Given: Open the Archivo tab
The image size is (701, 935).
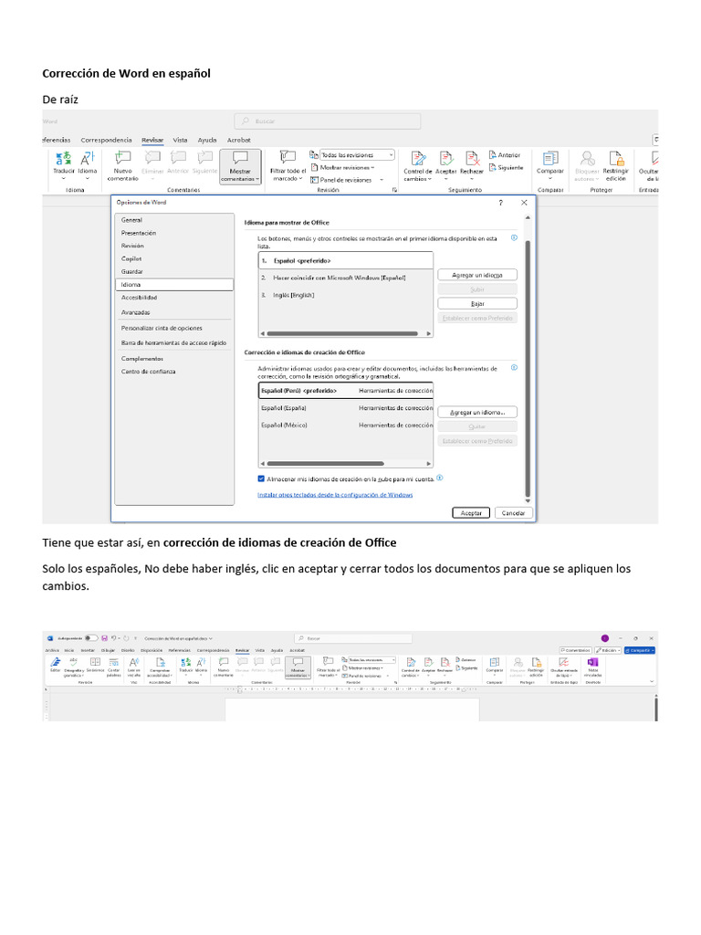Looking at the screenshot, I should [52, 650].
